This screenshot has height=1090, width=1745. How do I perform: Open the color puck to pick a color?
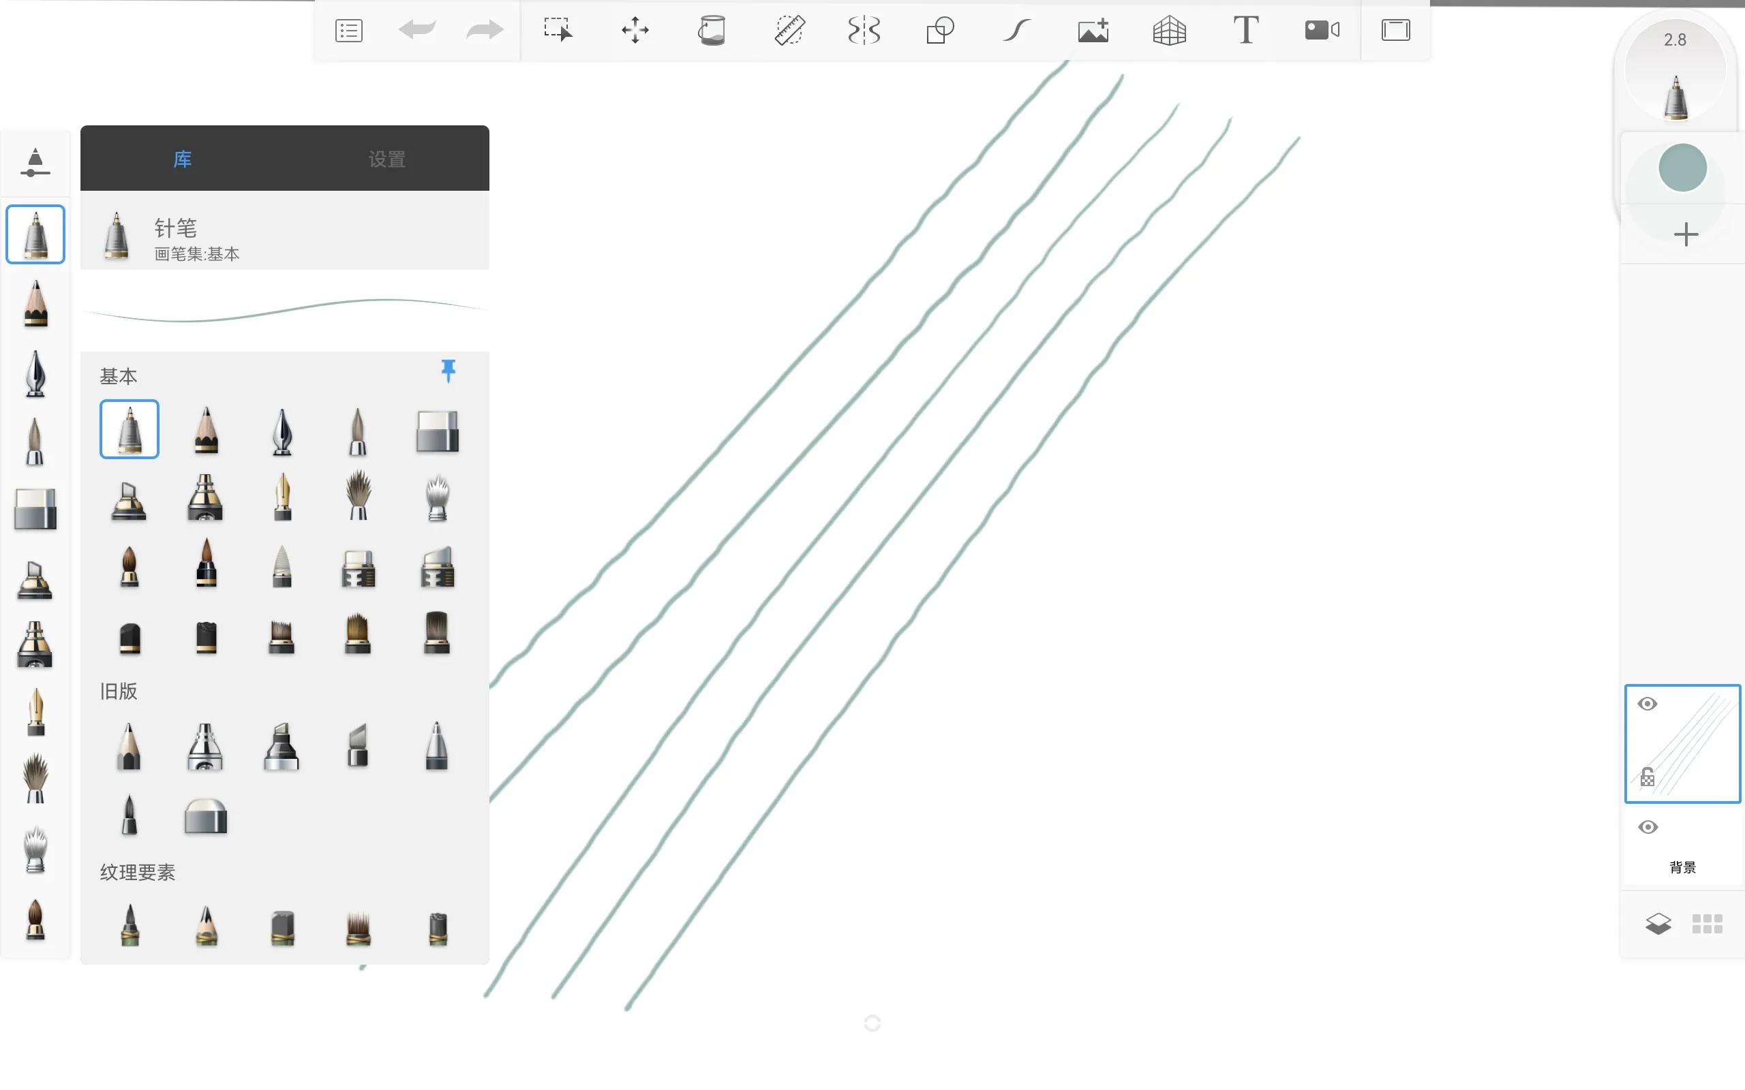tap(1683, 168)
